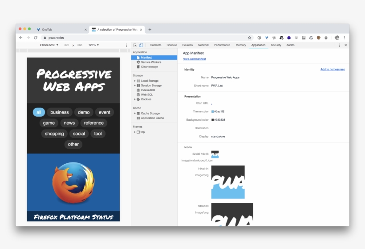Open the /pwa.webmanifest link
The width and height of the screenshot is (365, 249).
click(195, 59)
